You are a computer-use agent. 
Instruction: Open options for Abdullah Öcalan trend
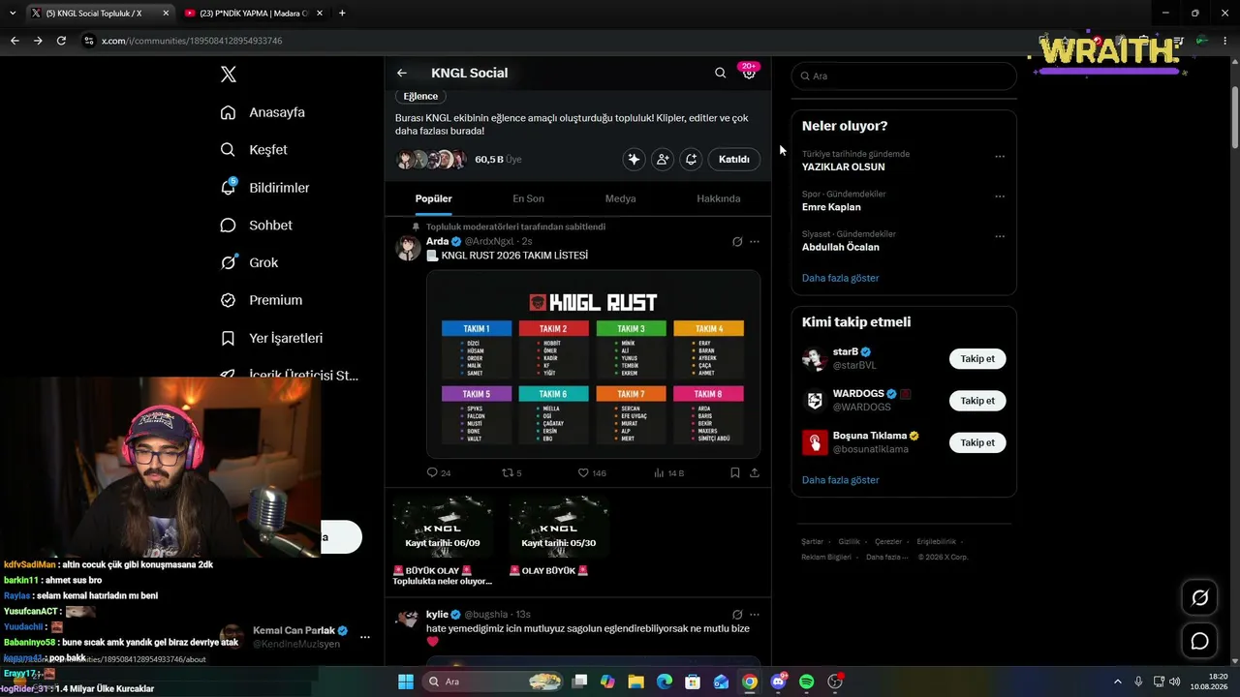(x=1000, y=236)
